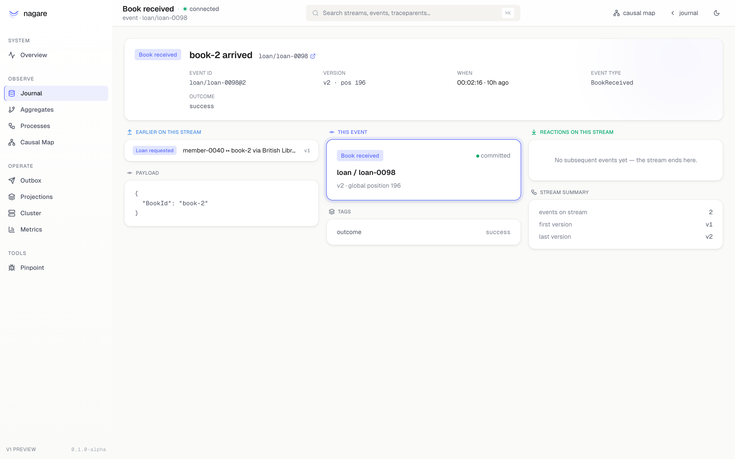This screenshot has width=735, height=459.
Task: Open the Overview page
Action: 56,55
